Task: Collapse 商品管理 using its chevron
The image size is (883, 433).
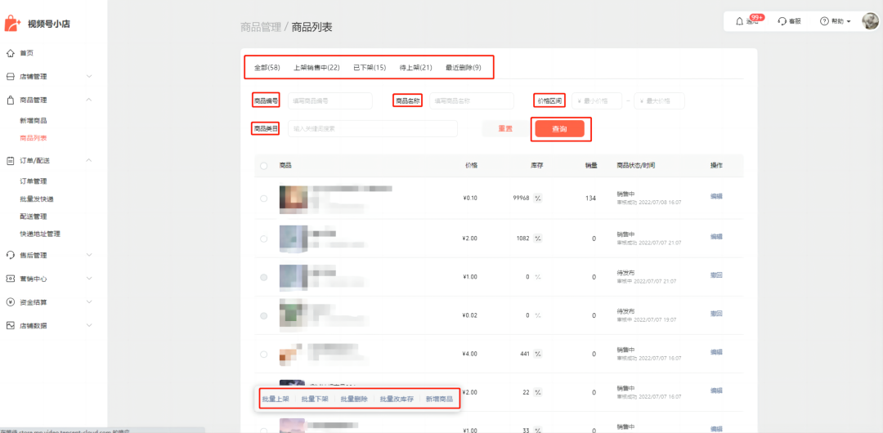Action: tap(89, 100)
